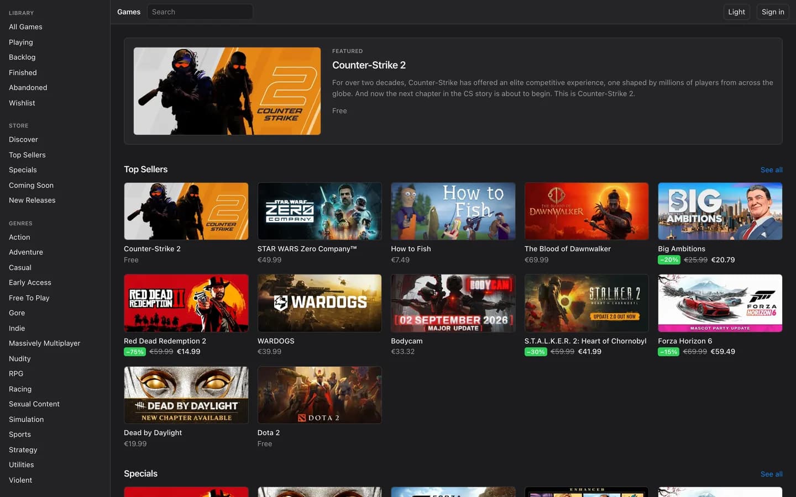Open the Counter-Strike 2 featured banner image

(x=227, y=91)
